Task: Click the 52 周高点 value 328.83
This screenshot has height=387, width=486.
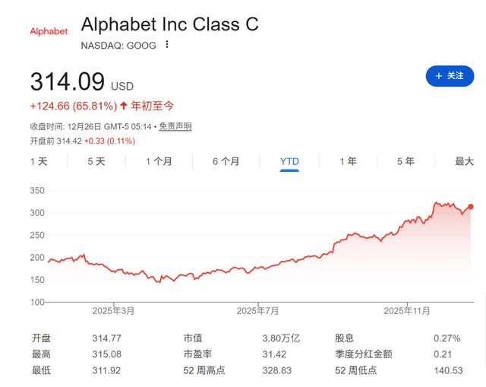Action: tap(276, 370)
